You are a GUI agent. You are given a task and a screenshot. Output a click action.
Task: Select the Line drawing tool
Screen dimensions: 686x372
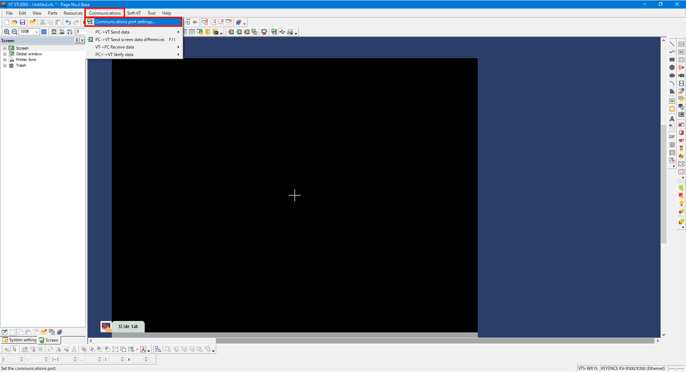click(672, 44)
